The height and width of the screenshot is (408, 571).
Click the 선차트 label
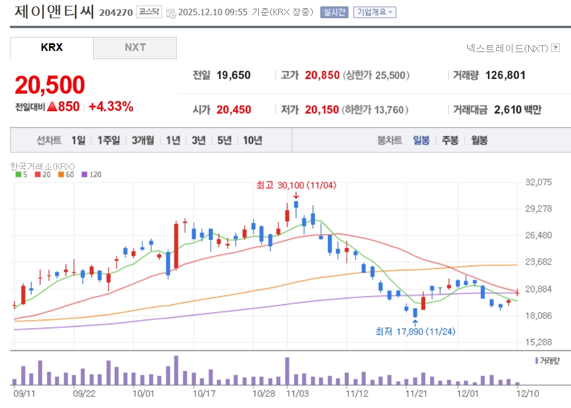pyautogui.click(x=49, y=140)
